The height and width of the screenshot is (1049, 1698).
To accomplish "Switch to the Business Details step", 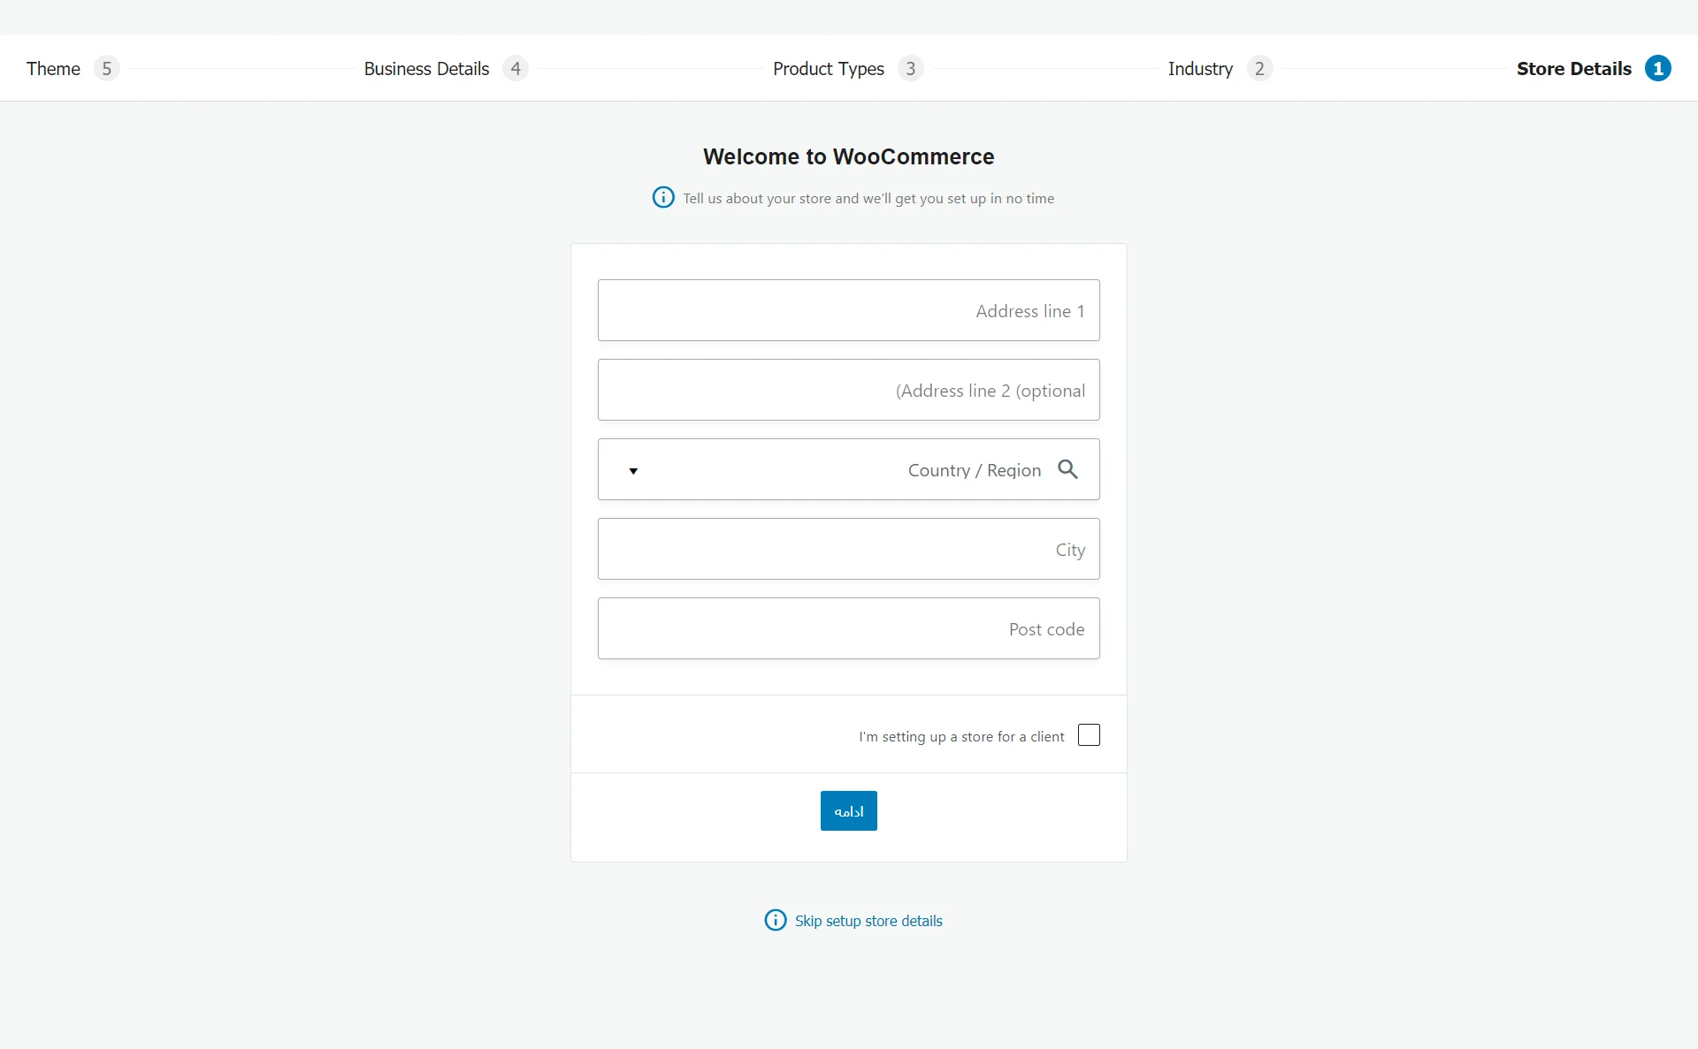I will [x=426, y=69].
